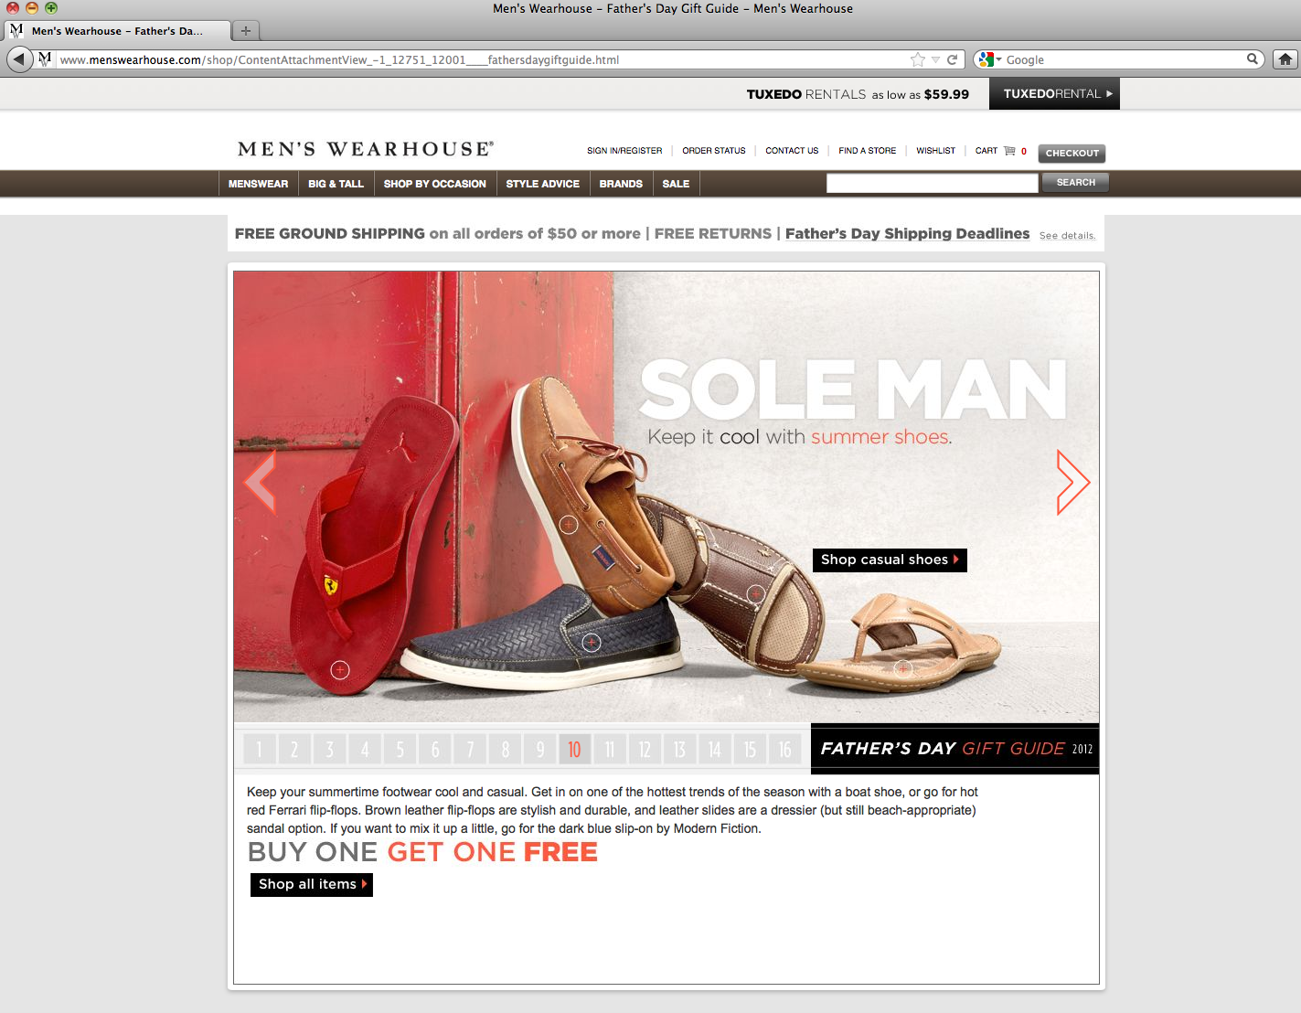This screenshot has height=1013, width=1301.
Task: Open the BIG & TALL menu
Action: coord(336,184)
